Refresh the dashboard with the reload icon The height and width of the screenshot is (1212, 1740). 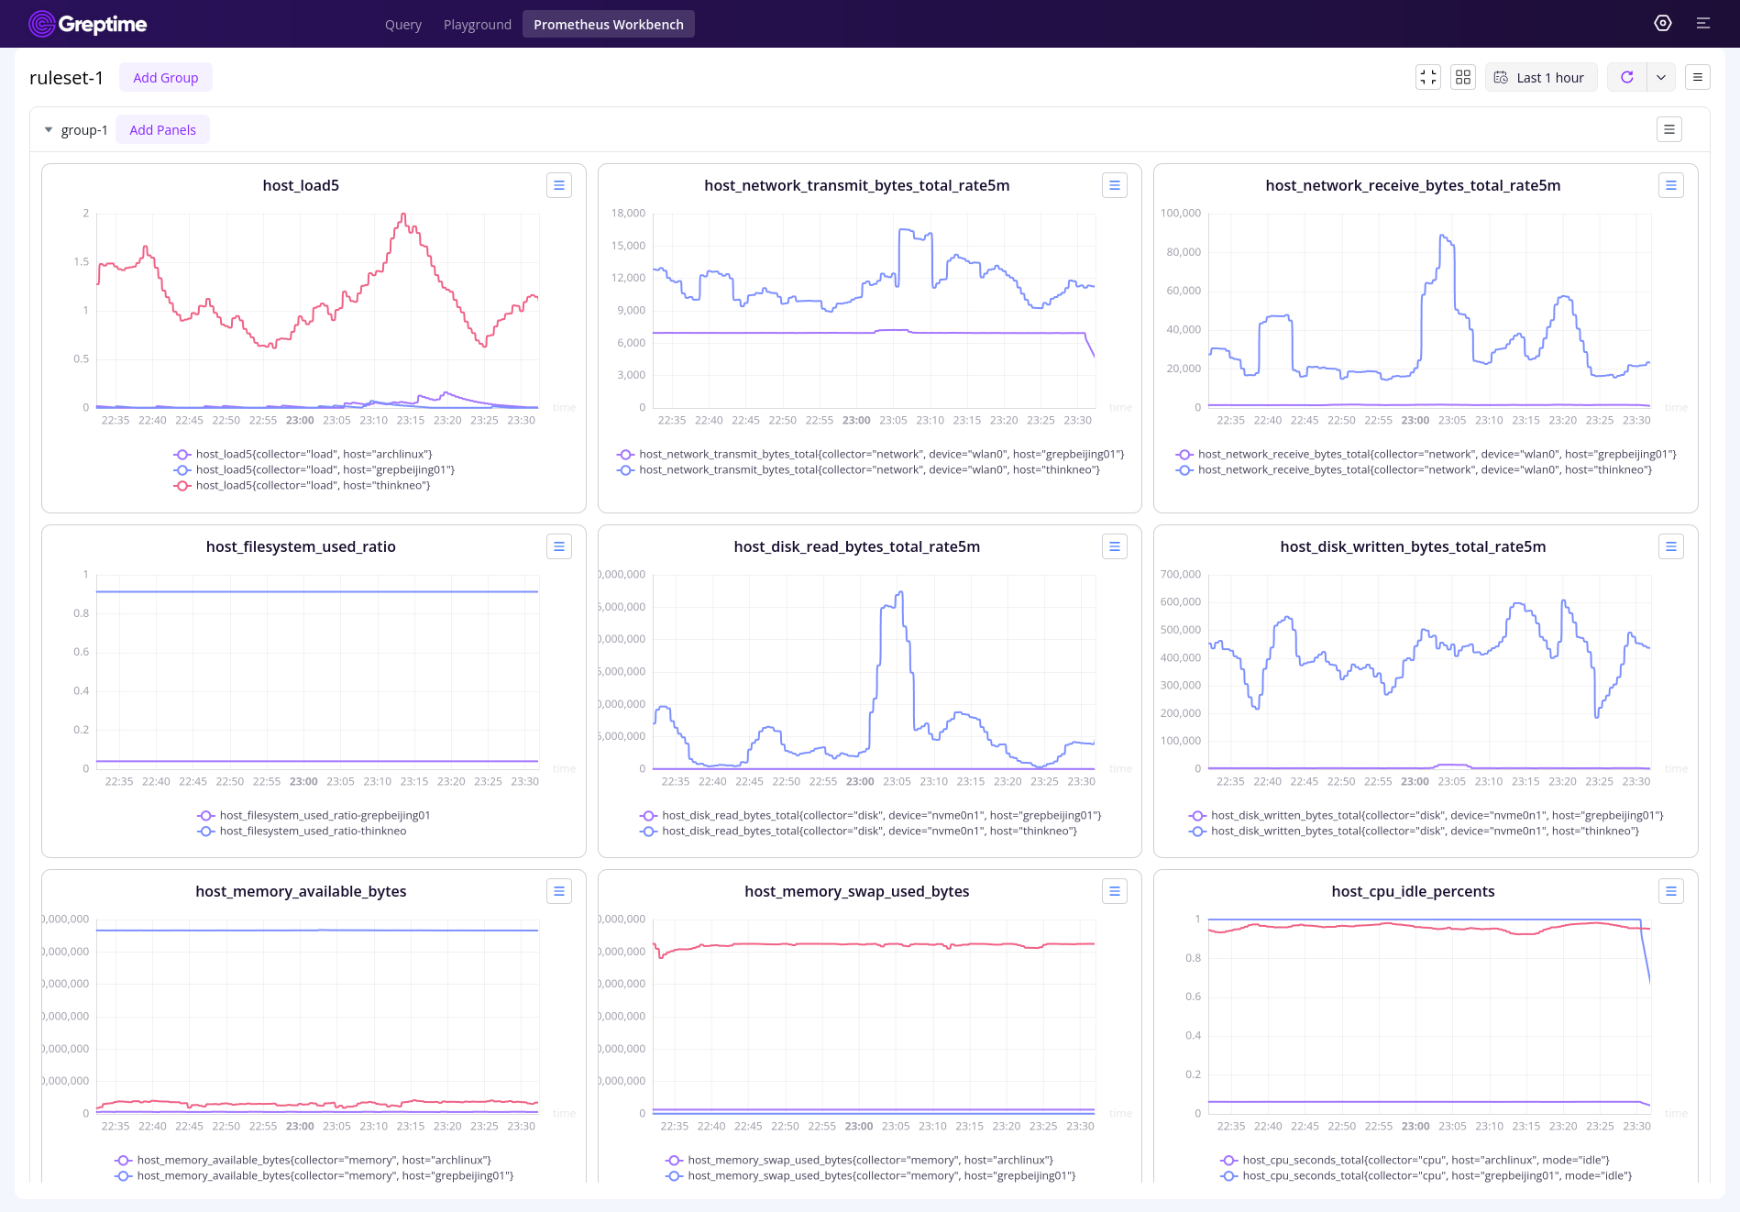(1627, 77)
